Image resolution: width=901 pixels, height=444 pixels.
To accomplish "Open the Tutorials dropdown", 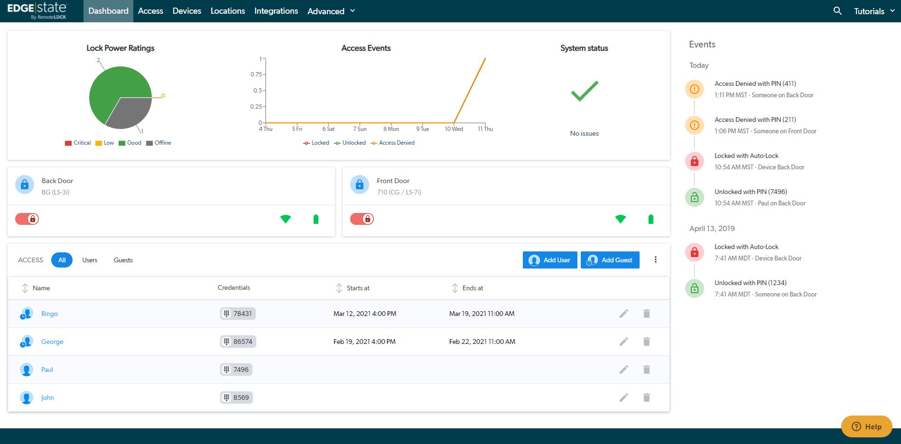I will (873, 11).
